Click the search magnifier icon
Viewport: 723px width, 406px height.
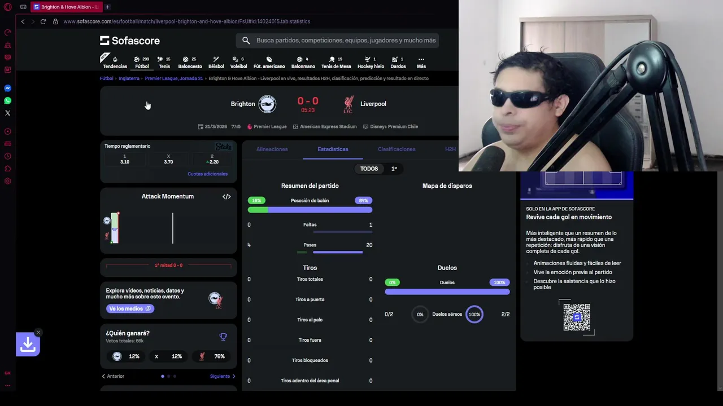[246, 41]
